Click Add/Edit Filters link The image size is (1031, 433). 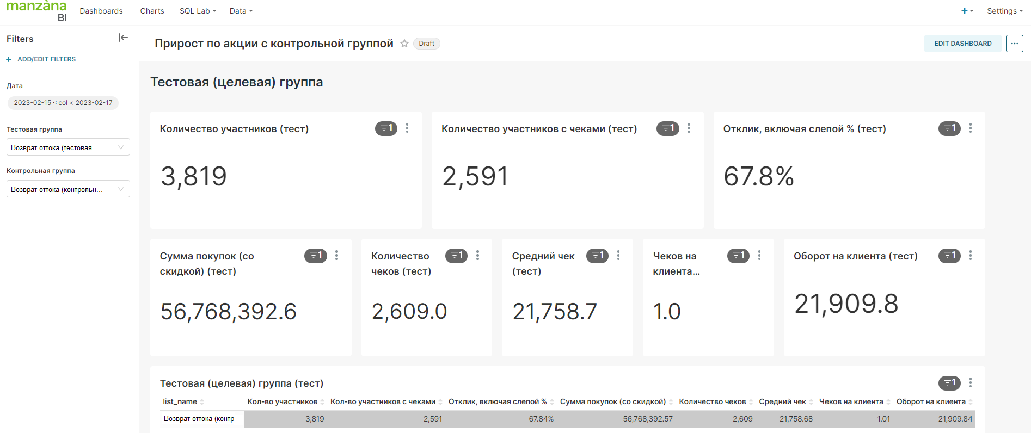(x=46, y=59)
